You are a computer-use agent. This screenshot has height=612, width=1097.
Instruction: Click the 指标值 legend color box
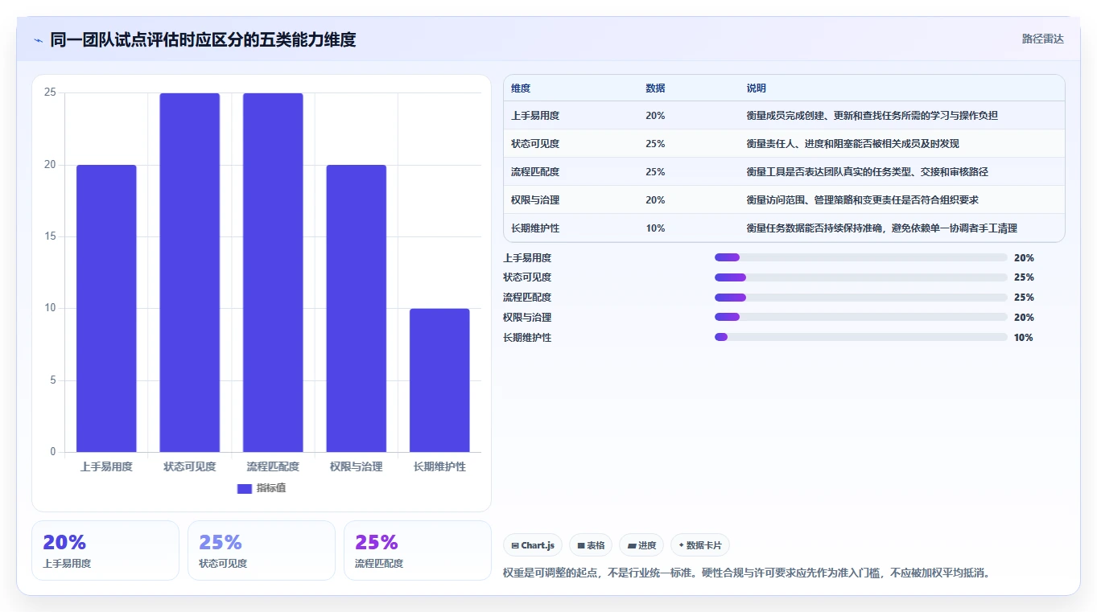point(245,488)
